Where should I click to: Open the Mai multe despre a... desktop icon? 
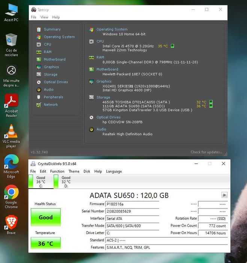pyautogui.click(x=11, y=76)
